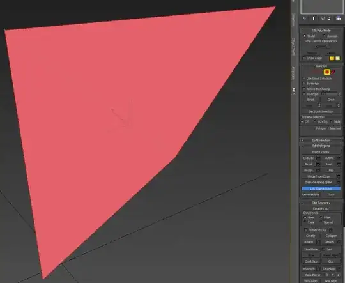
Task: Open Outline settings box
Action: pyautogui.click(x=339, y=158)
